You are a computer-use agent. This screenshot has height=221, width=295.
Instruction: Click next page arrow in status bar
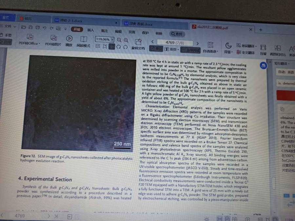(49, 216)
